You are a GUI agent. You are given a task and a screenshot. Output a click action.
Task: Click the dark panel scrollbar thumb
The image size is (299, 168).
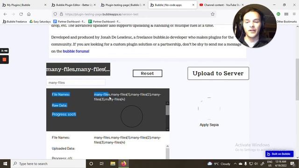pyautogui.click(x=167, y=110)
